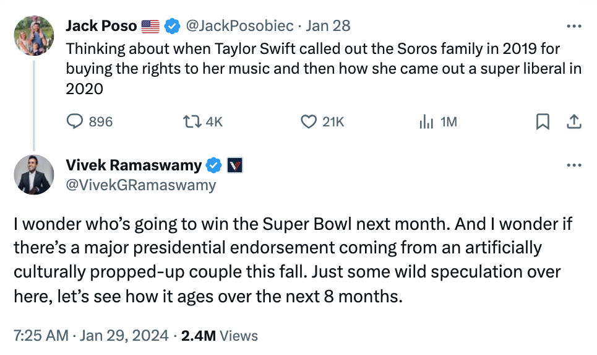Screen dimensions: 597x355
Task: Bookmark the Jack Poso post
Action: point(543,122)
